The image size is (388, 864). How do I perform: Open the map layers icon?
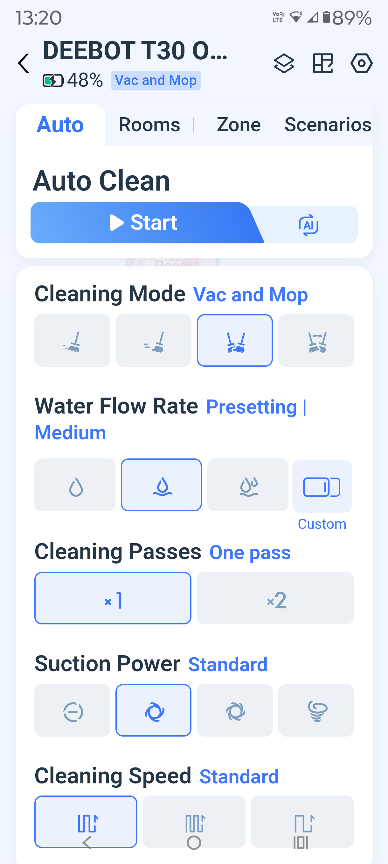click(284, 63)
